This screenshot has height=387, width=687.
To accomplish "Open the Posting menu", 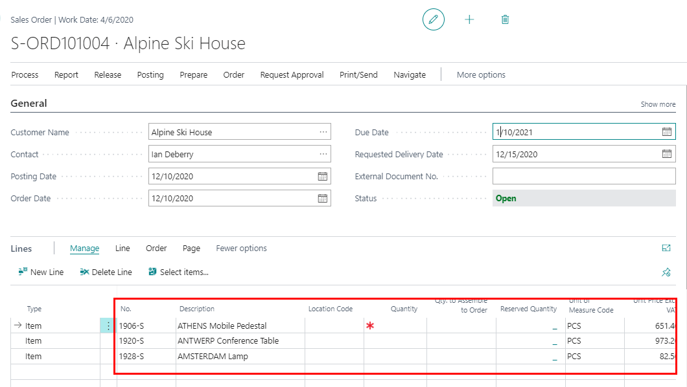I will tap(150, 75).
